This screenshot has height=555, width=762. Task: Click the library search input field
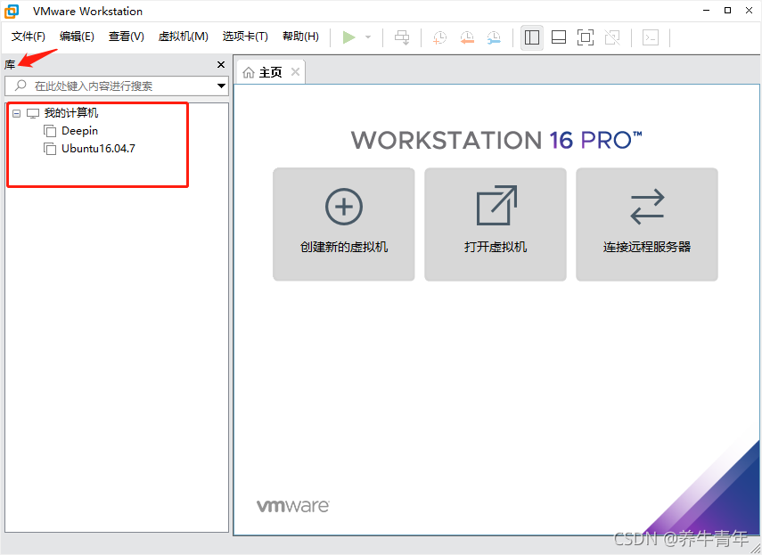[117, 86]
